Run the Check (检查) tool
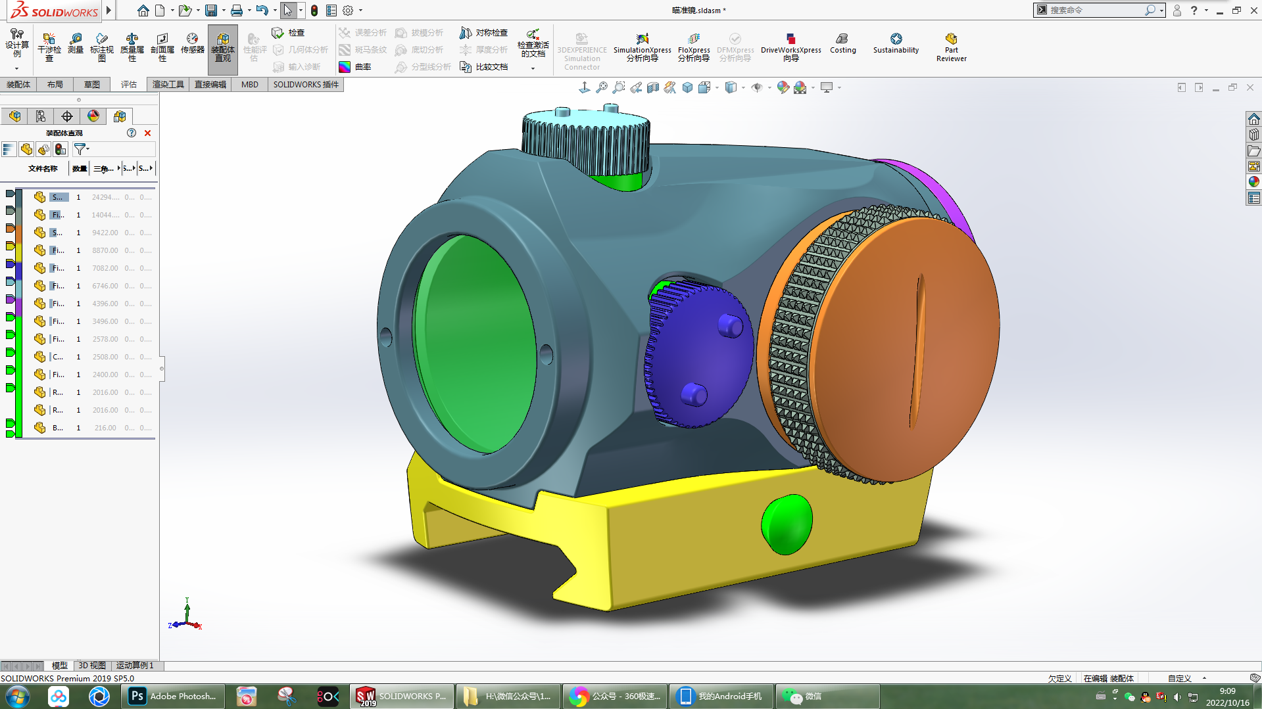Image resolution: width=1262 pixels, height=709 pixels. click(x=288, y=32)
